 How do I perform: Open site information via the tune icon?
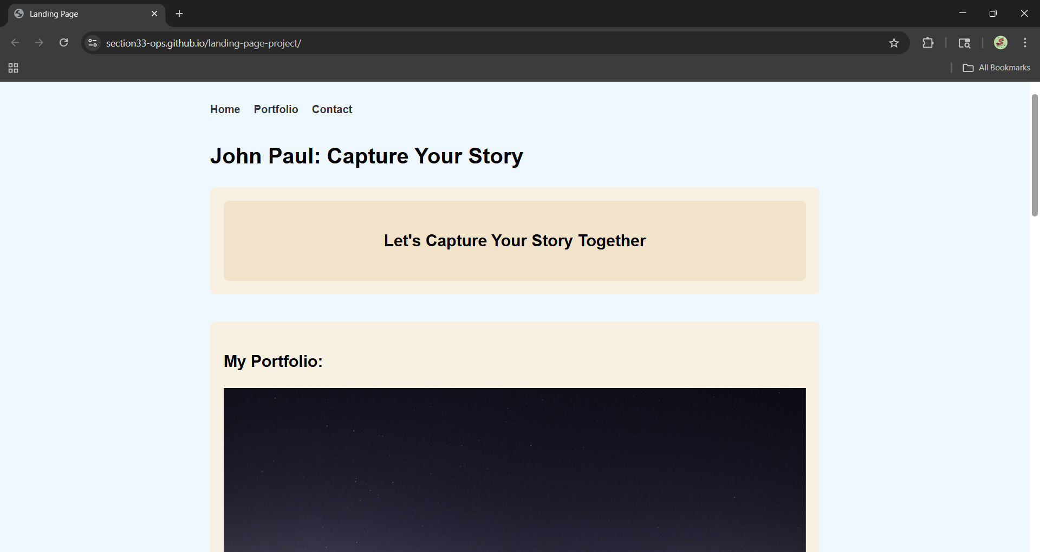coord(92,43)
